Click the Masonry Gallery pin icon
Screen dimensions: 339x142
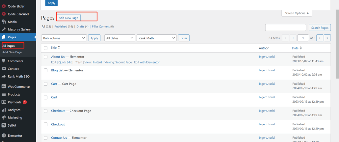pyautogui.click(x=4, y=29)
